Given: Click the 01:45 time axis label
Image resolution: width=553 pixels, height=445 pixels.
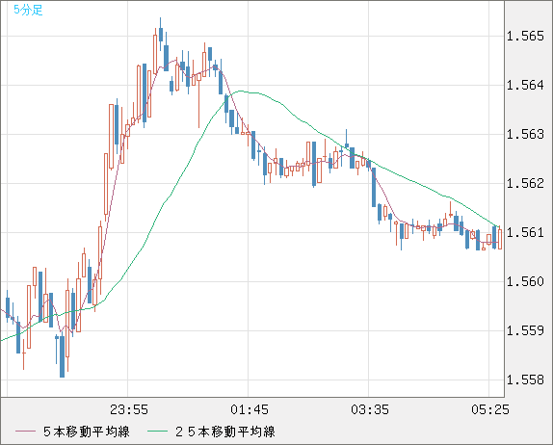Looking at the screenshot, I should coord(250,409).
